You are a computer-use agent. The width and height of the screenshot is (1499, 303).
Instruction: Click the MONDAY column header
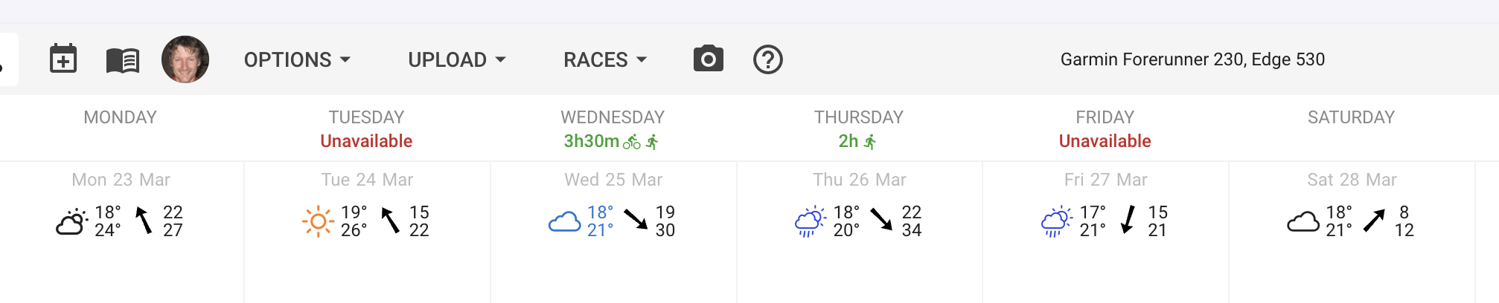point(120,117)
